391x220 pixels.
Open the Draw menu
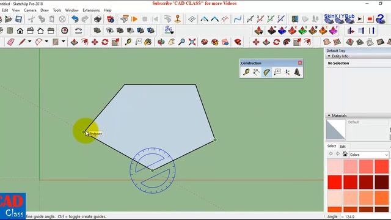(45, 10)
